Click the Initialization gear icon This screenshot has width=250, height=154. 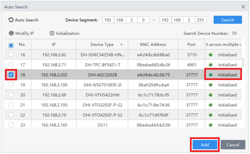pyautogui.click(x=52, y=33)
